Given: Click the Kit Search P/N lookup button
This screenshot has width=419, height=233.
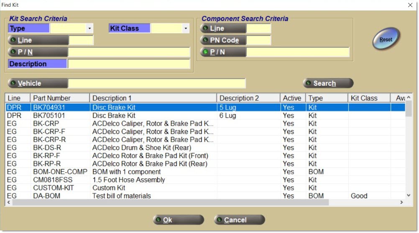Looking at the screenshot, I should [x=38, y=52].
